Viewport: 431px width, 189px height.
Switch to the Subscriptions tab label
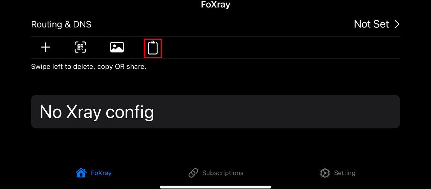(223, 173)
